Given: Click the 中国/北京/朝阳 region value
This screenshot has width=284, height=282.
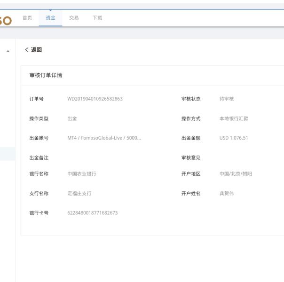Looking at the screenshot, I should pyautogui.click(x=236, y=174).
